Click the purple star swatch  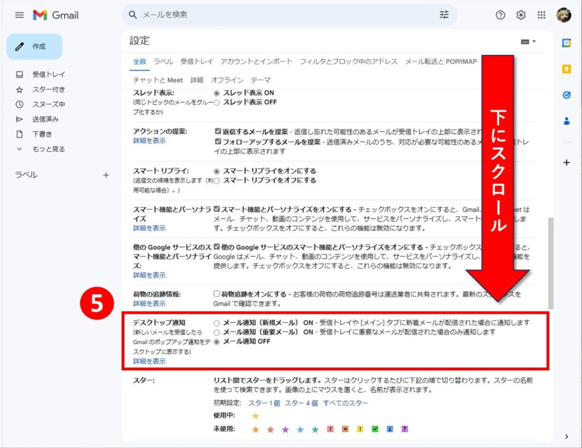click(285, 429)
